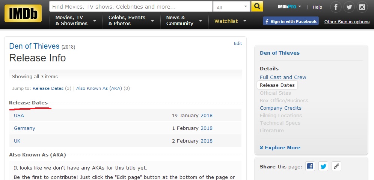The height and width of the screenshot is (180, 374).
Task: Open the Watchlist menu
Action: tap(230, 21)
